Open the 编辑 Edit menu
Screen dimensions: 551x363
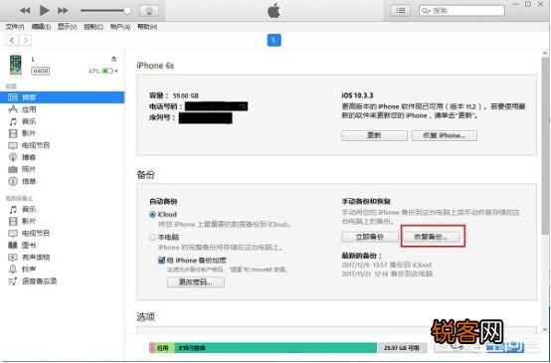coord(41,27)
